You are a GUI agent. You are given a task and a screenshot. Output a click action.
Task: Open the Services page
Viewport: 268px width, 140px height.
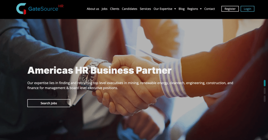point(145,9)
